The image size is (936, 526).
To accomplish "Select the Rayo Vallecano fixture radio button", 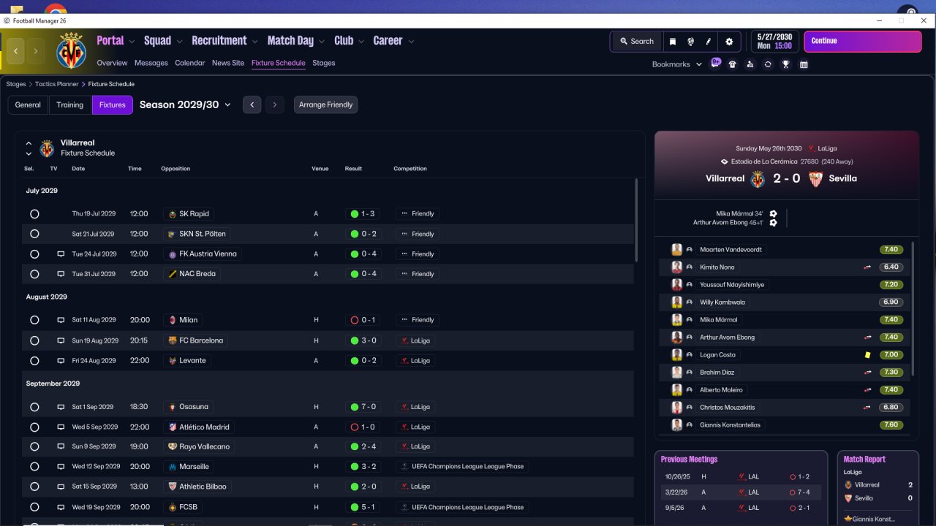I will pyautogui.click(x=34, y=446).
